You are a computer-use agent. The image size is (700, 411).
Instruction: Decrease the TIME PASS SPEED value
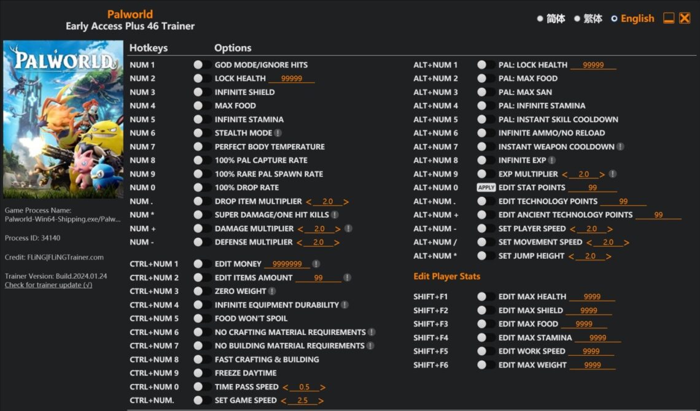(284, 386)
